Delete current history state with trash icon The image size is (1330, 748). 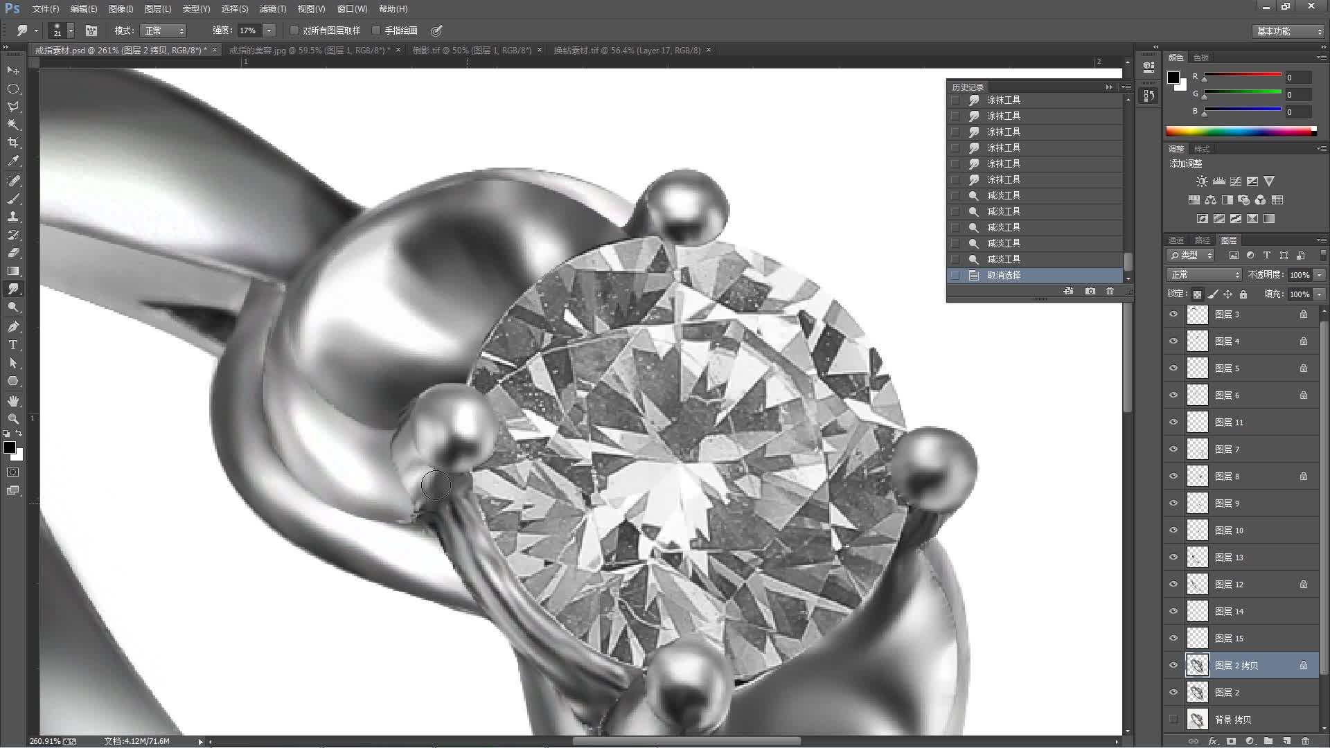point(1110,291)
